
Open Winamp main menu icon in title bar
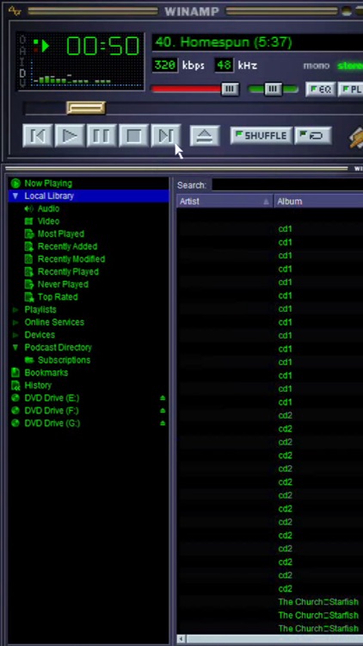click(15, 10)
